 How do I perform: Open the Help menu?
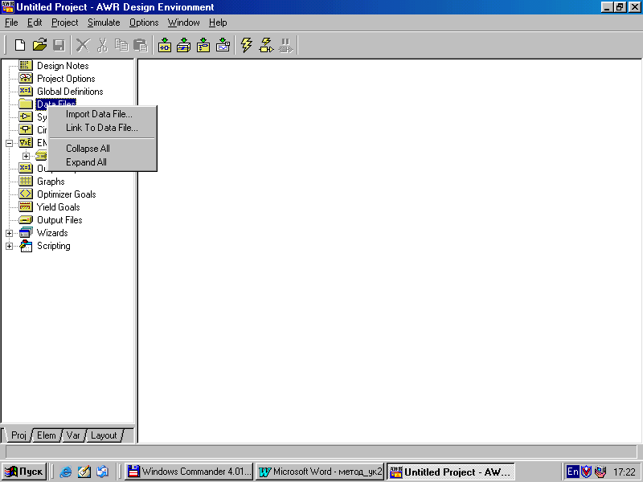pos(218,22)
